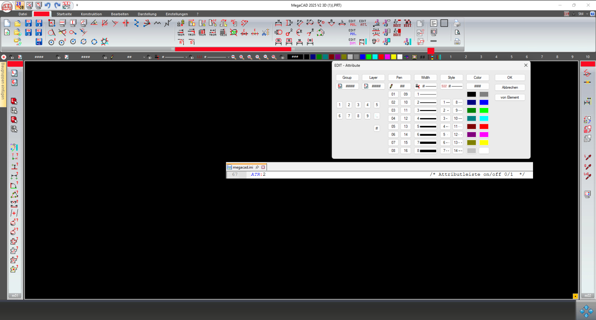Click the EDIT ATT. attribute icon

[x=363, y=23]
